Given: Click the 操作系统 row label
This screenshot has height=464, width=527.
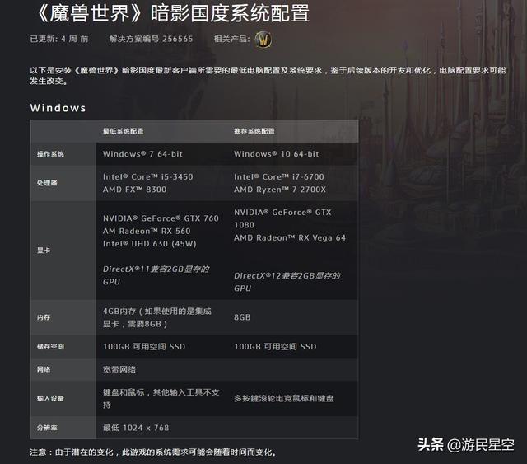Looking at the screenshot, I should (x=50, y=154).
